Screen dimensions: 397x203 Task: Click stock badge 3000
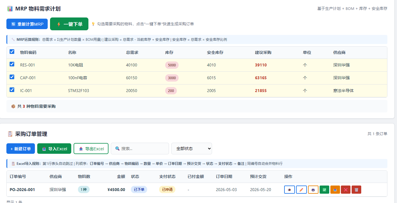[x=172, y=78]
